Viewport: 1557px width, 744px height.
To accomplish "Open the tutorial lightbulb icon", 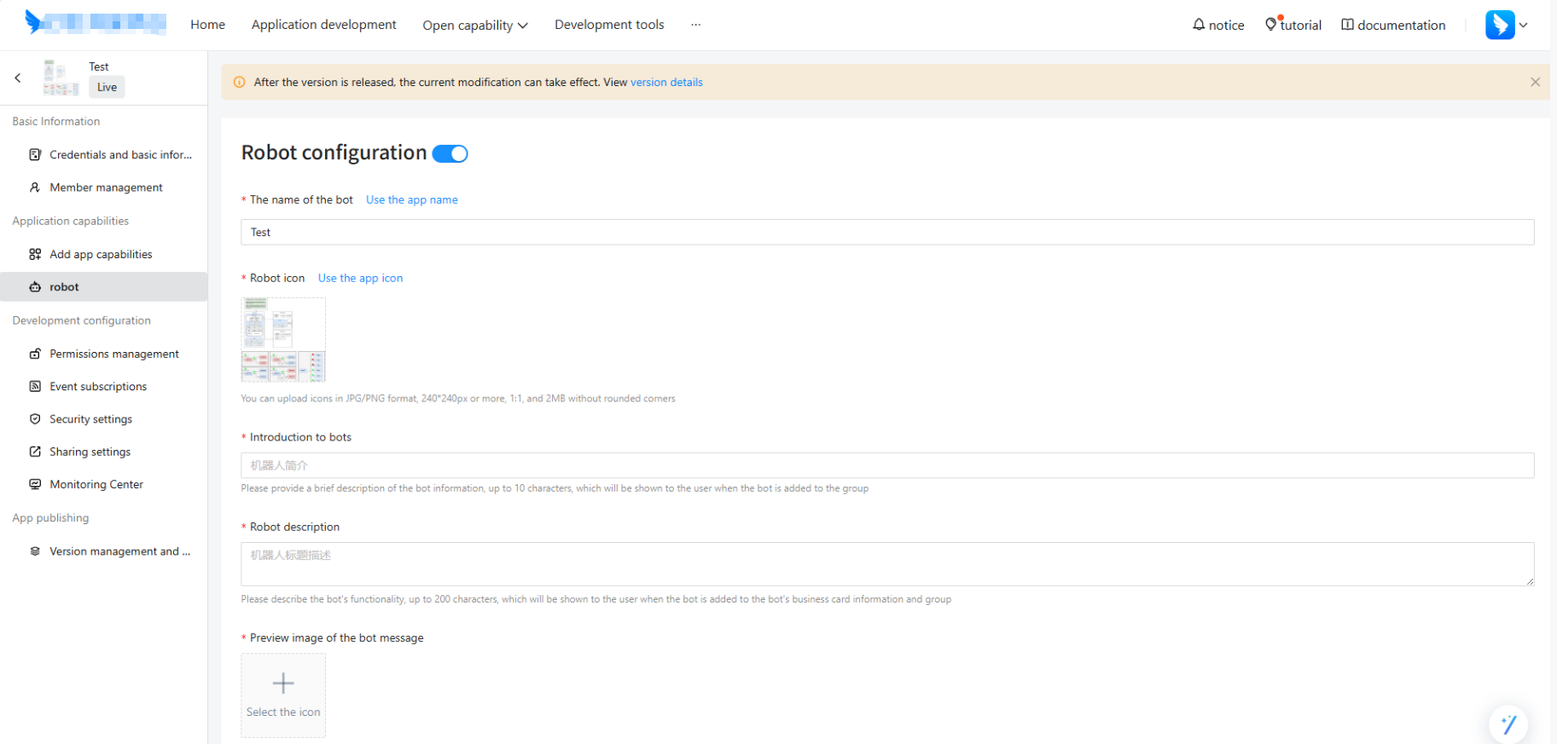I will pyautogui.click(x=1271, y=25).
